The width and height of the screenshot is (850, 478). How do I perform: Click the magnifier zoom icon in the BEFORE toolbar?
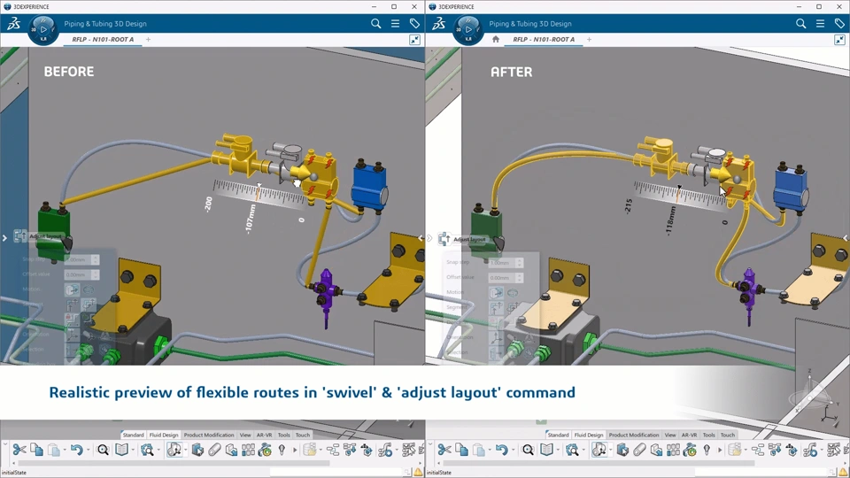(103, 450)
